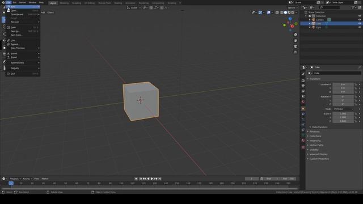This screenshot has height=204, width=363.
Task: Open the Particles properties tab icon
Action: [303, 120]
